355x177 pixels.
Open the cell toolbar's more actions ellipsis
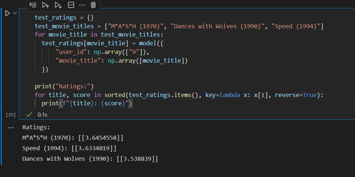(x=82, y=5)
